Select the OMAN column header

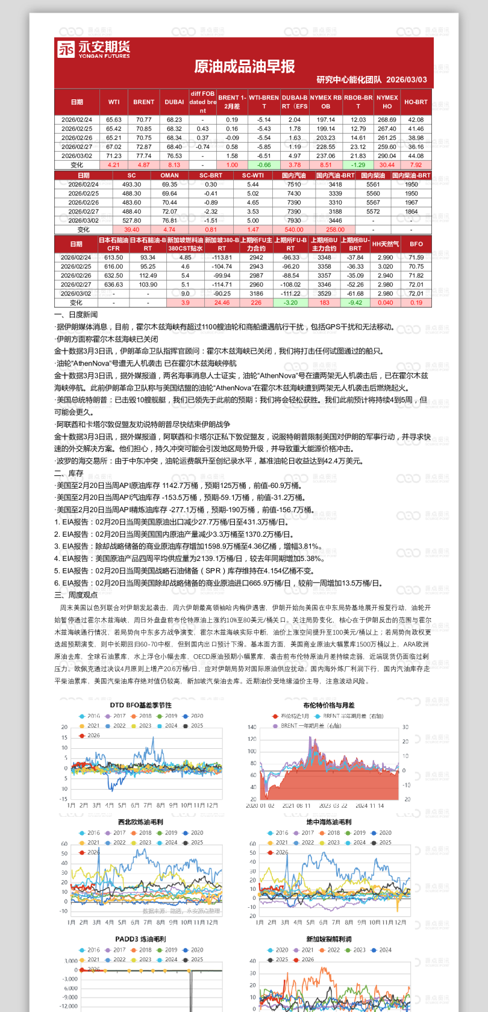point(170,175)
